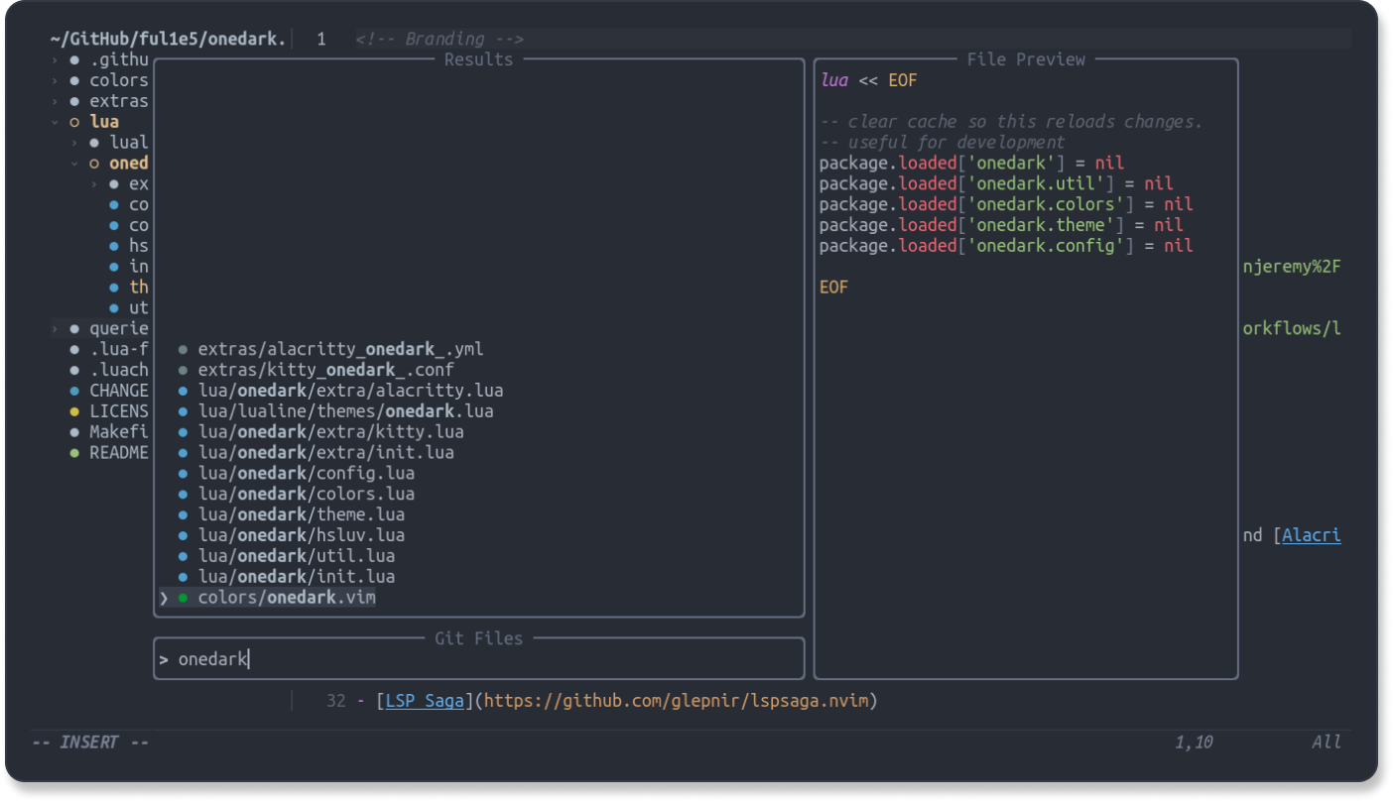Open the github.com/glepnir/lspsaga.nvim URL
The image size is (1393, 802).
click(677, 701)
